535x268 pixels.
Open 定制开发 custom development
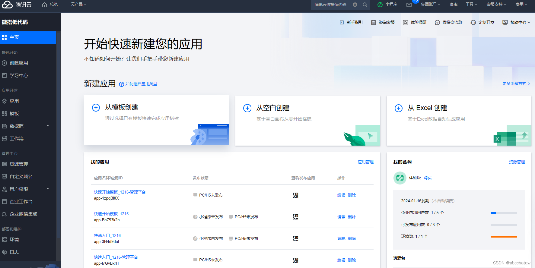click(482, 22)
